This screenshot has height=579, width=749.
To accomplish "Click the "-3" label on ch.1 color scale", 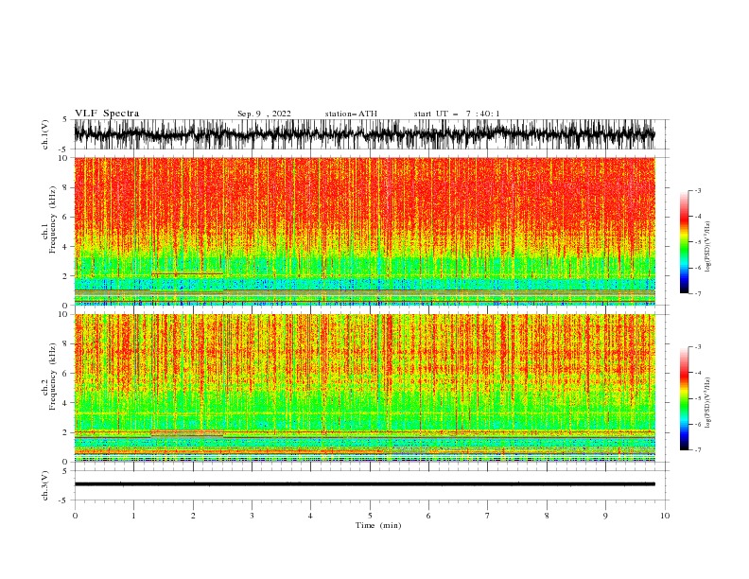I will click(697, 190).
